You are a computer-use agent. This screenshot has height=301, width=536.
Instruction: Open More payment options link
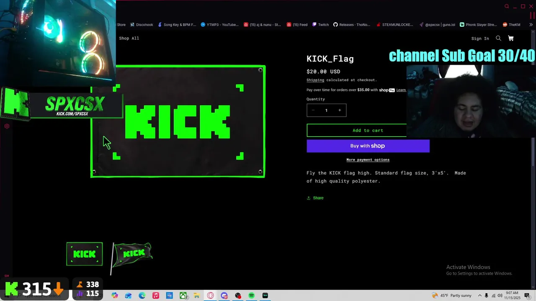tap(368, 160)
